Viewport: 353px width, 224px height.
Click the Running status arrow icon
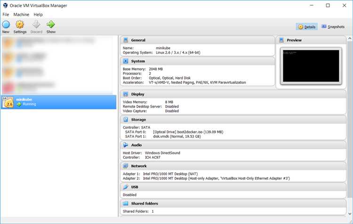pyautogui.click(x=19, y=104)
